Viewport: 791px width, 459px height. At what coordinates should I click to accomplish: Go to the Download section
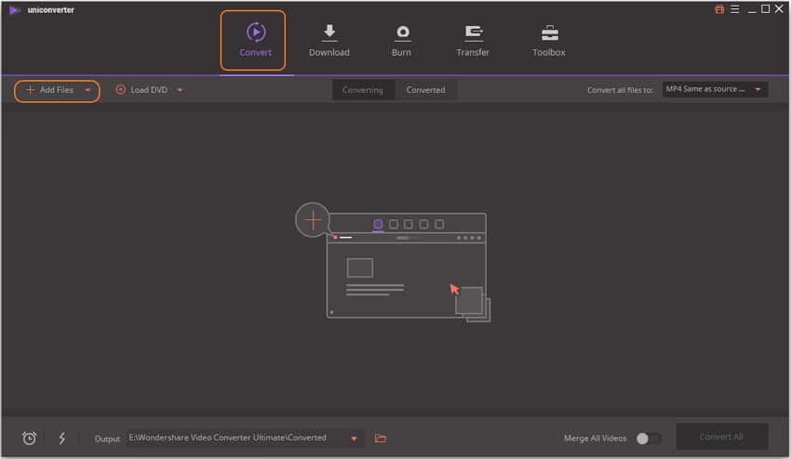[328, 40]
